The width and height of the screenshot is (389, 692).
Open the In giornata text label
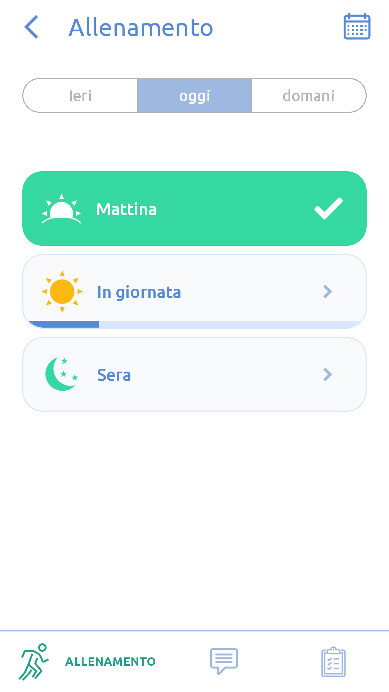click(x=139, y=292)
